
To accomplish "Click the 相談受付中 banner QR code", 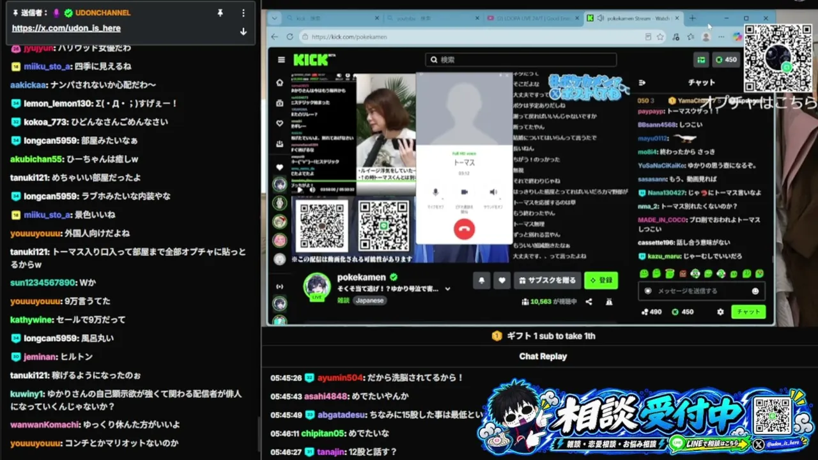I will tap(773, 416).
